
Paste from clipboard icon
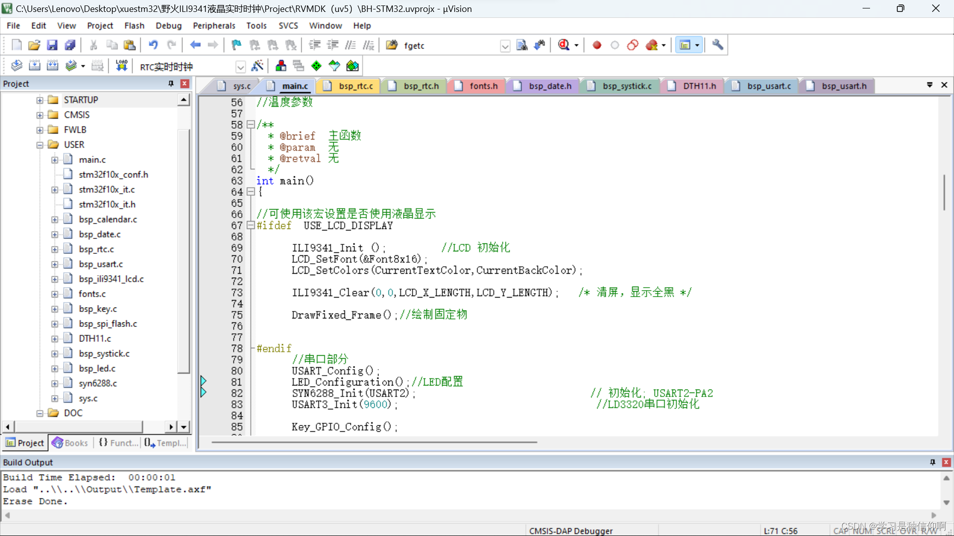pyautogui.click(x=130, y=45)
